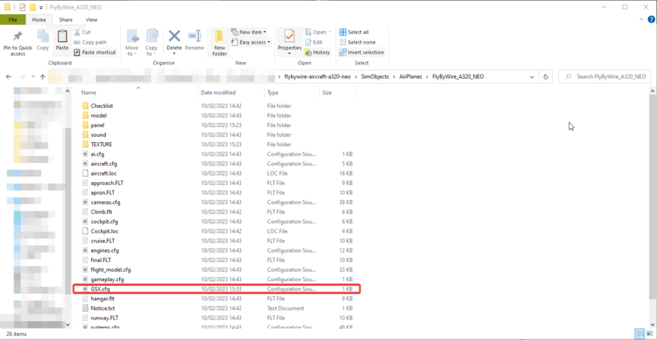
Task: Click Invert selection button
Action: 361,52
